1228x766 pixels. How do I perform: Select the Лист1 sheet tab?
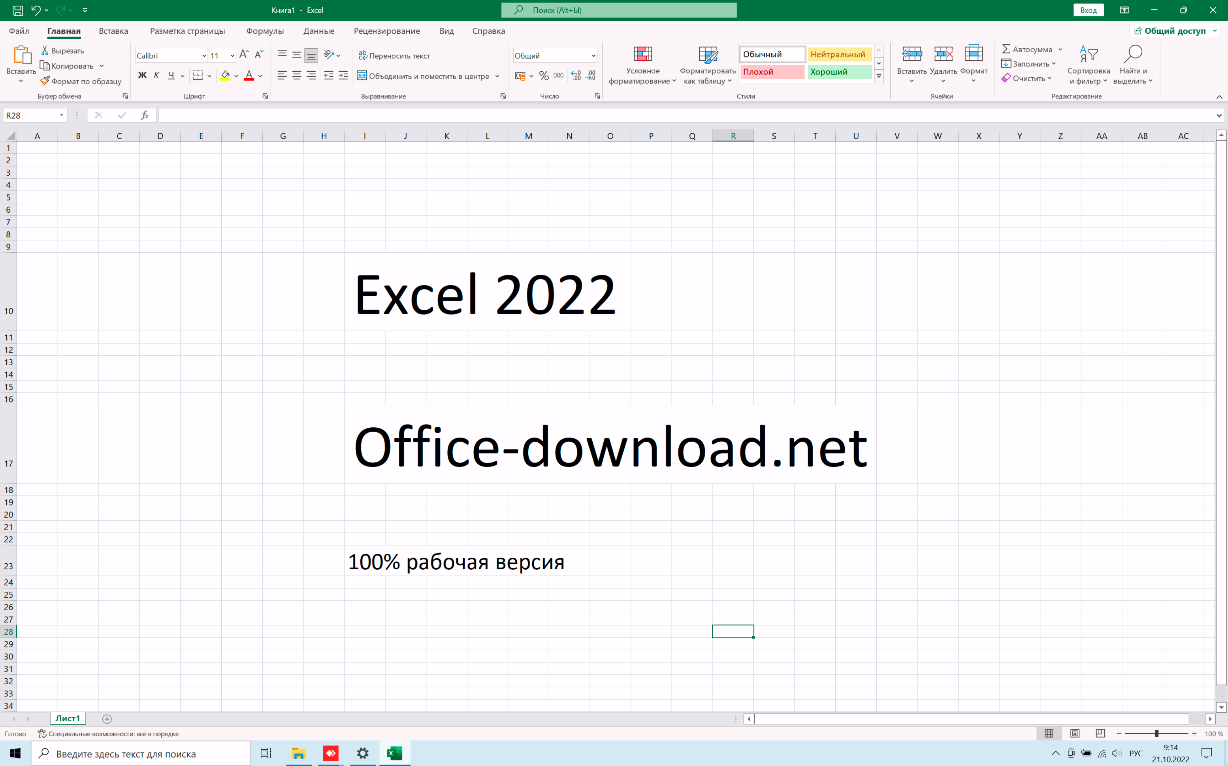click(x=68, y=718)
